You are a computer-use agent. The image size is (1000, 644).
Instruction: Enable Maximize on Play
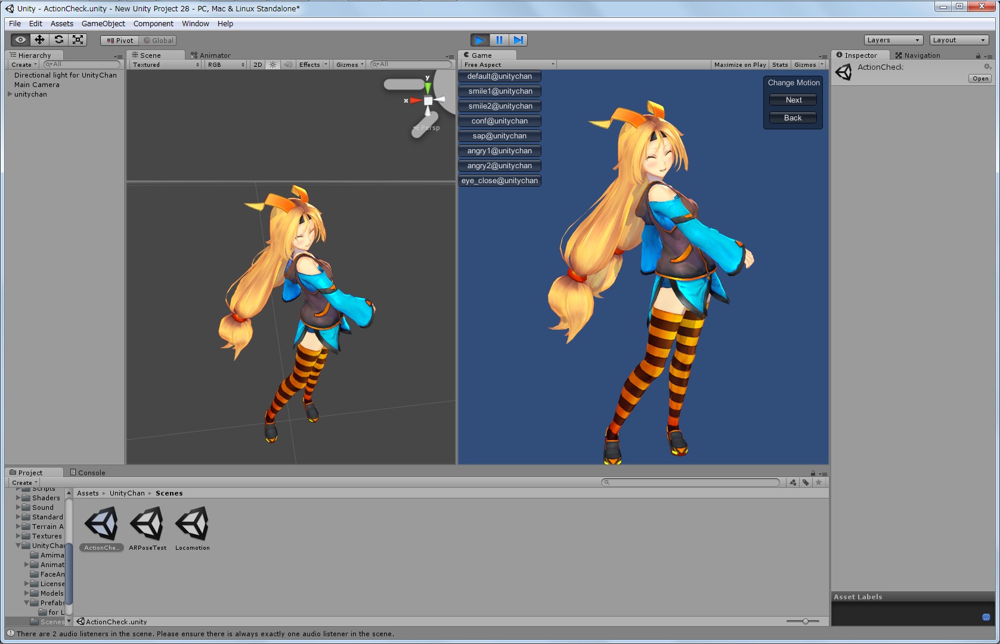click(739, 64)
